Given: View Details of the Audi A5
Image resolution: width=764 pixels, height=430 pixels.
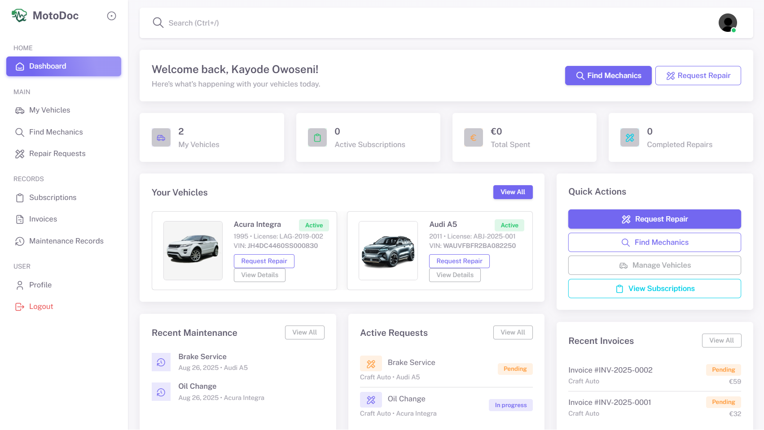Looking at the screenshot, I should (x=455, y=275).
